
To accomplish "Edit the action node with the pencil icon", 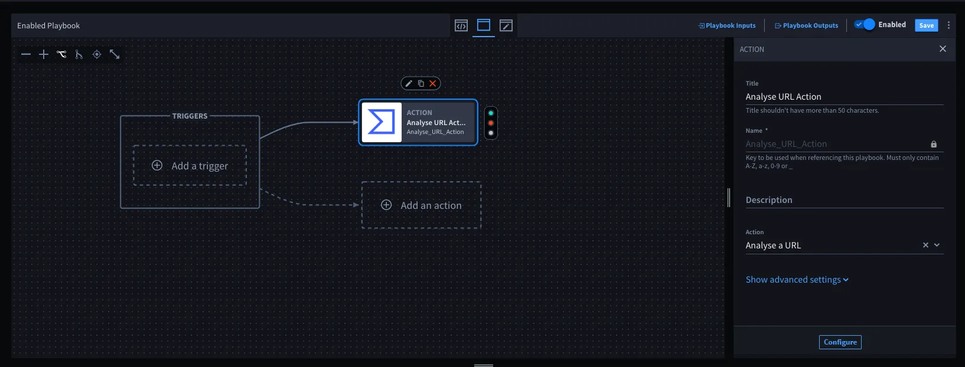I will [x=409, y=84].
